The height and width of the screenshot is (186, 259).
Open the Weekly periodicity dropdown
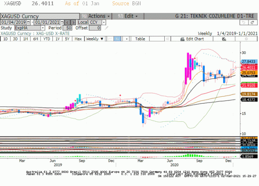pyautogui.click(x=95, y=39)
